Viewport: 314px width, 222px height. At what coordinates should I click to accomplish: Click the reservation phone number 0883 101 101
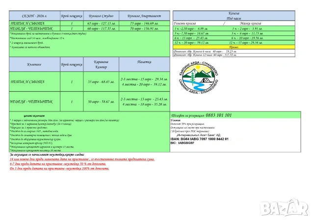point(219,115)
